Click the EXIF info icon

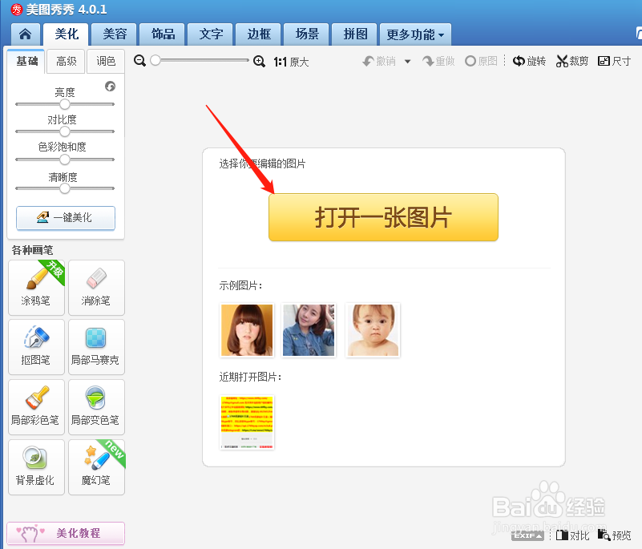pos(527,535)
